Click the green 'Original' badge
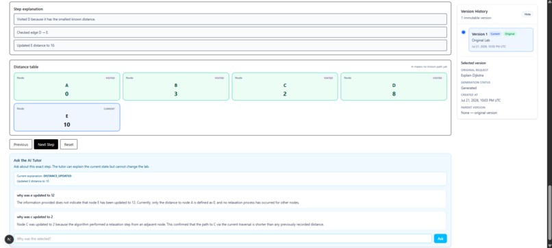Image resolution: width=552 pixels, height=248 pixels. point(510,34)
